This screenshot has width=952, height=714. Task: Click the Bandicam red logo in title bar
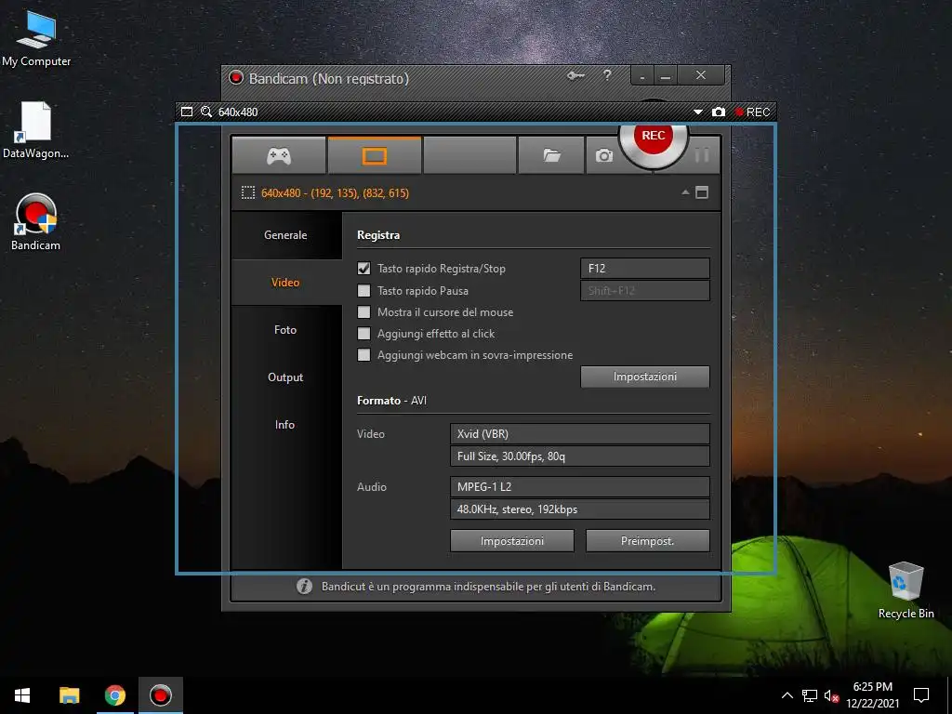tap(235, 78)
